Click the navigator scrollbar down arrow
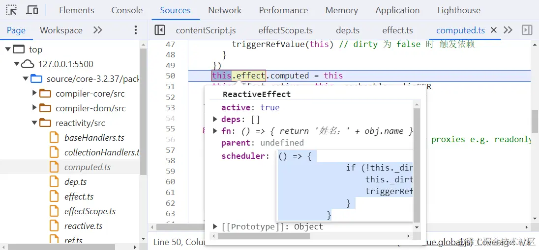This screenshot has width=539, height=250. pyautogui.click(x=143, y=239)
